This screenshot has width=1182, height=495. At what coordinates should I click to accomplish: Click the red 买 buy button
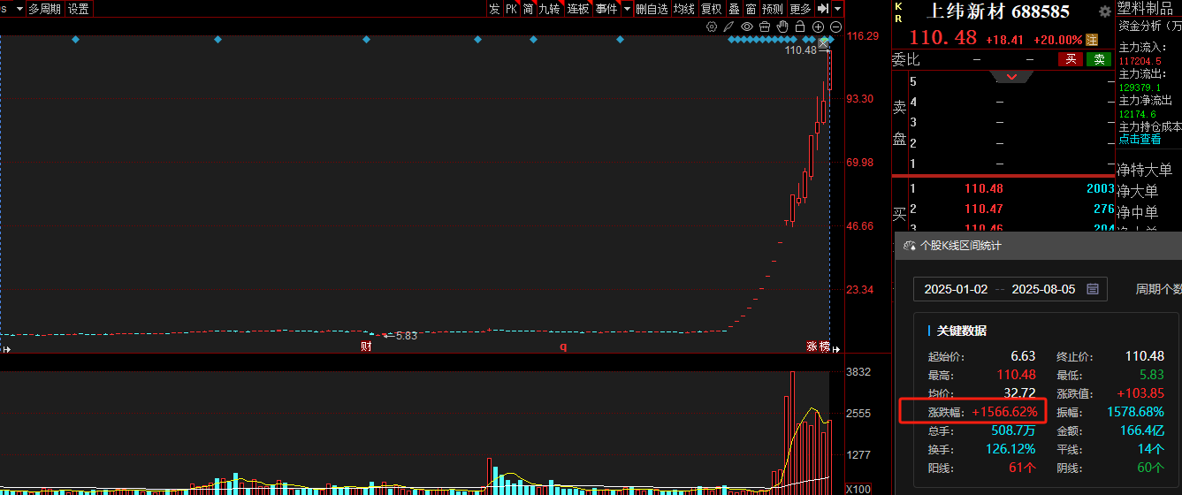tap(1071, 59)
